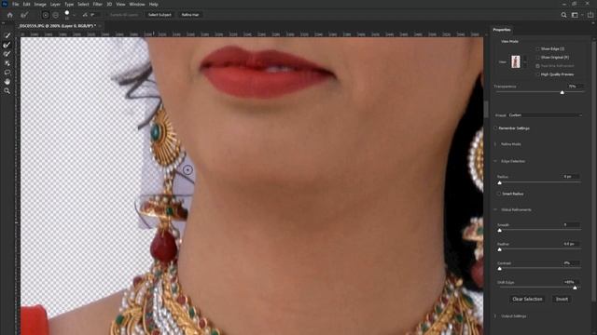Open the Filter menu
The width and height of the screenshot is (597, 335).
coord(97,4)
